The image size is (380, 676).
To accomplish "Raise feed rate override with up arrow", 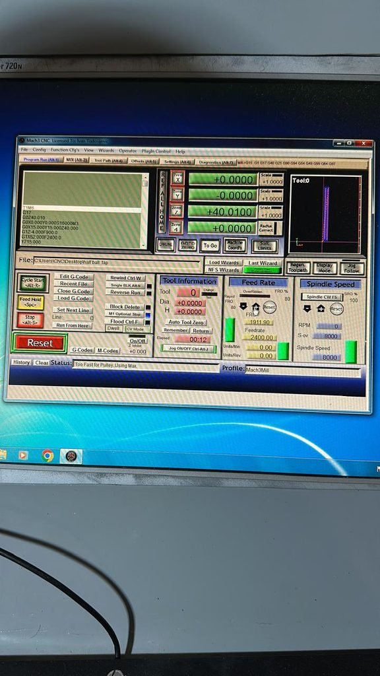I will click(x=256, y=308).
